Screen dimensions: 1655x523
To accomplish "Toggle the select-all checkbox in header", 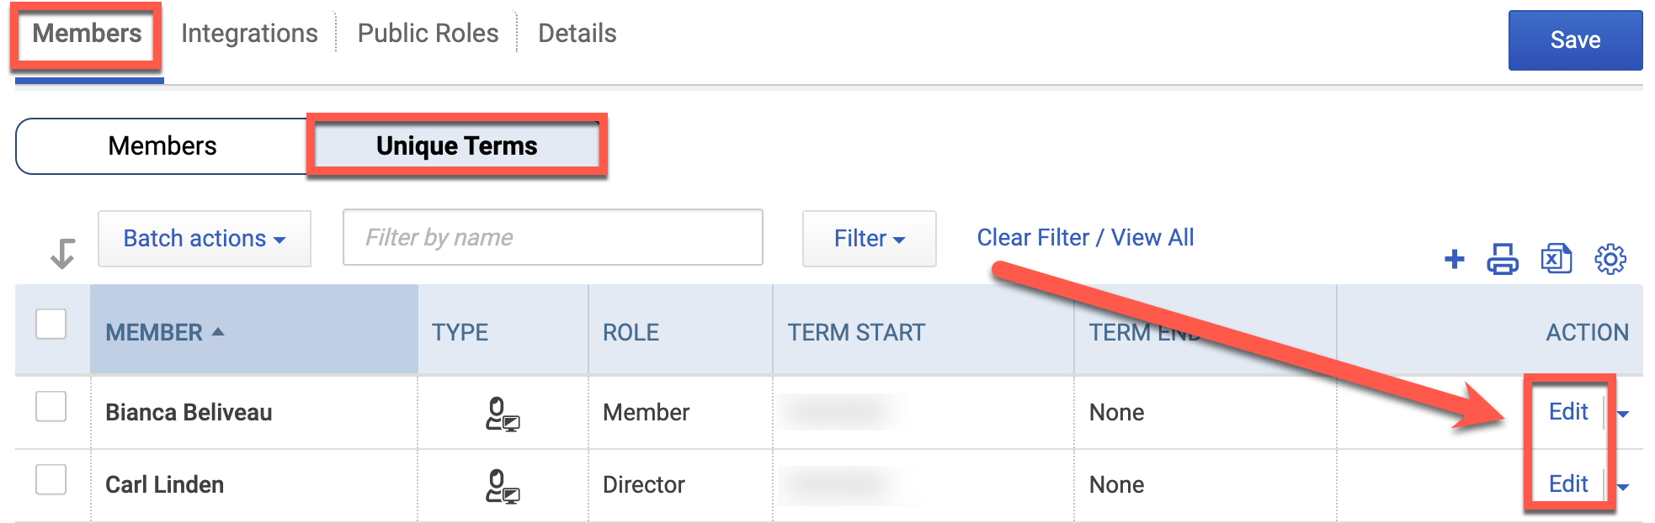I will click(51, 324).
